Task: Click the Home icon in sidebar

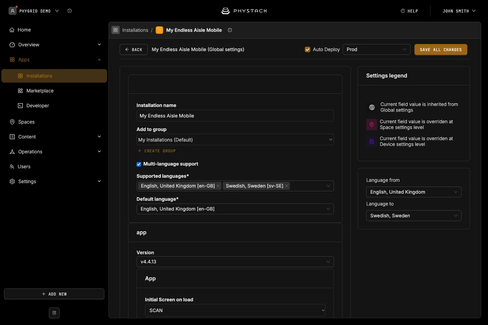Action: point(12,30)
